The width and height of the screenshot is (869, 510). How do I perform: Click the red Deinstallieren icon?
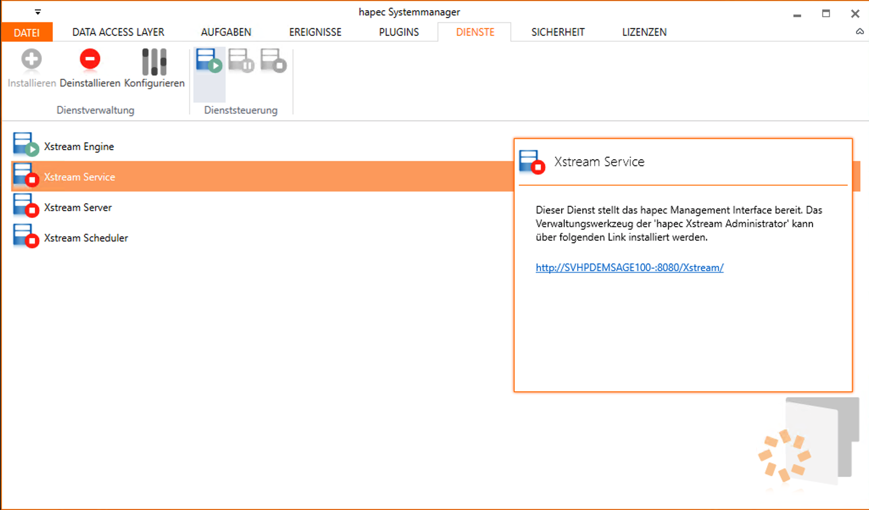[x=90, y=60]
